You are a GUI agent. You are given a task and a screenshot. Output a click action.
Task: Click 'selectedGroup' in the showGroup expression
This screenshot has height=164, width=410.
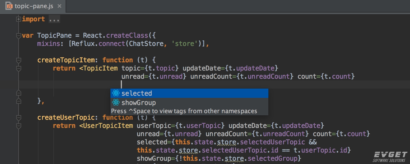point(273,159)
